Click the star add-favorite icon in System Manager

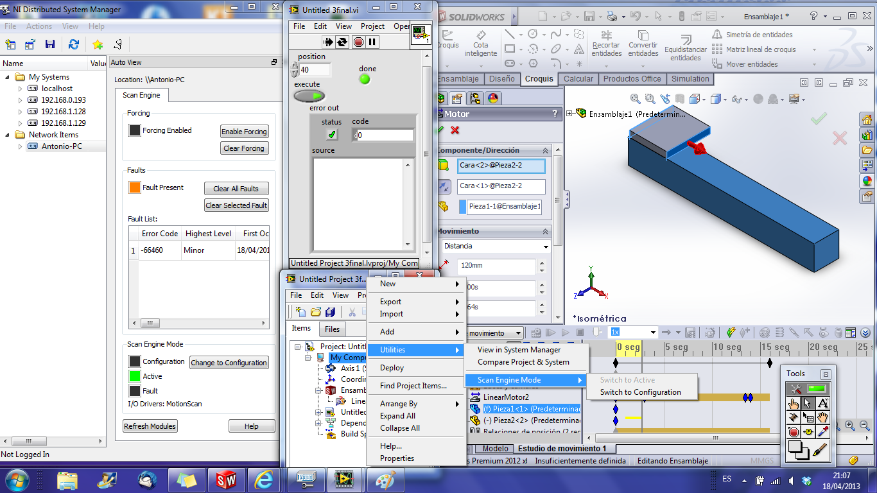point(98,44)
